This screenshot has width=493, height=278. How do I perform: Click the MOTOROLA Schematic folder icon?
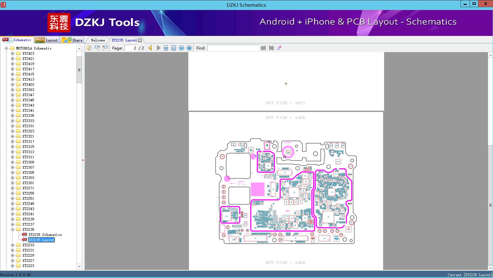(12, 48)
